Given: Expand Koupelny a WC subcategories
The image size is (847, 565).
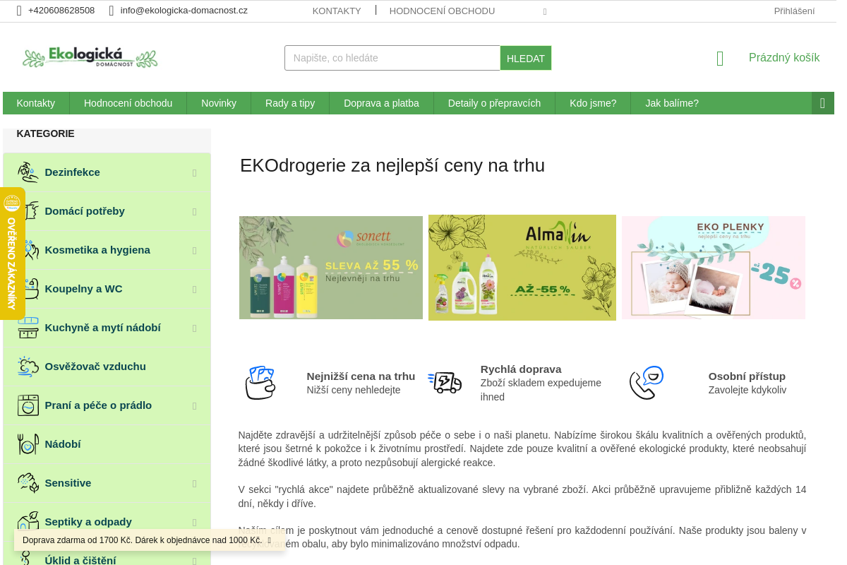Looking at the screenshot, I should 194,290.
